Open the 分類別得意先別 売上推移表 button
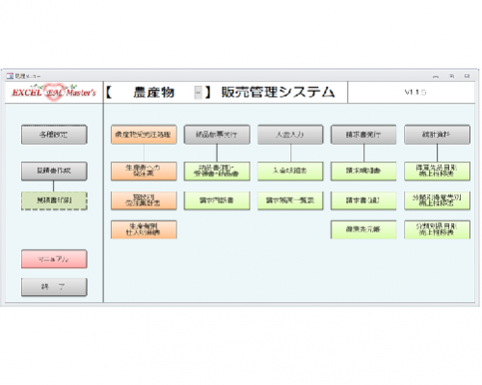This screenshot has height=385, width=482. coord(437,201)
